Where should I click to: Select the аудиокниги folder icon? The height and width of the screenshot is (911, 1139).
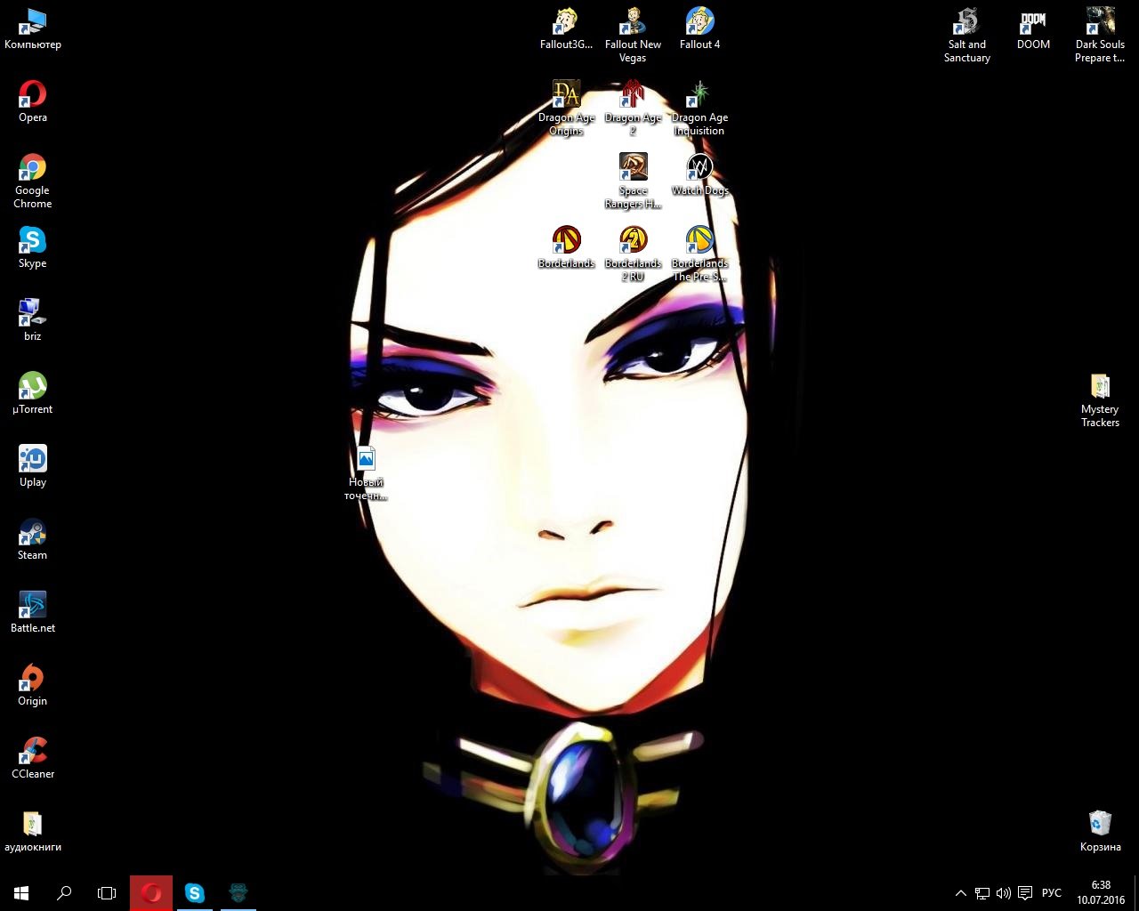coord(33,831)
